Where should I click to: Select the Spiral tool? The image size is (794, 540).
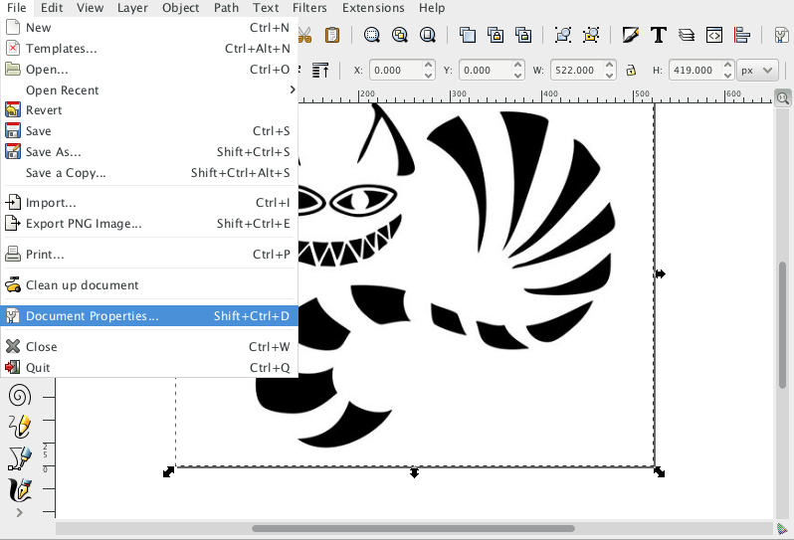pos(20,395)
